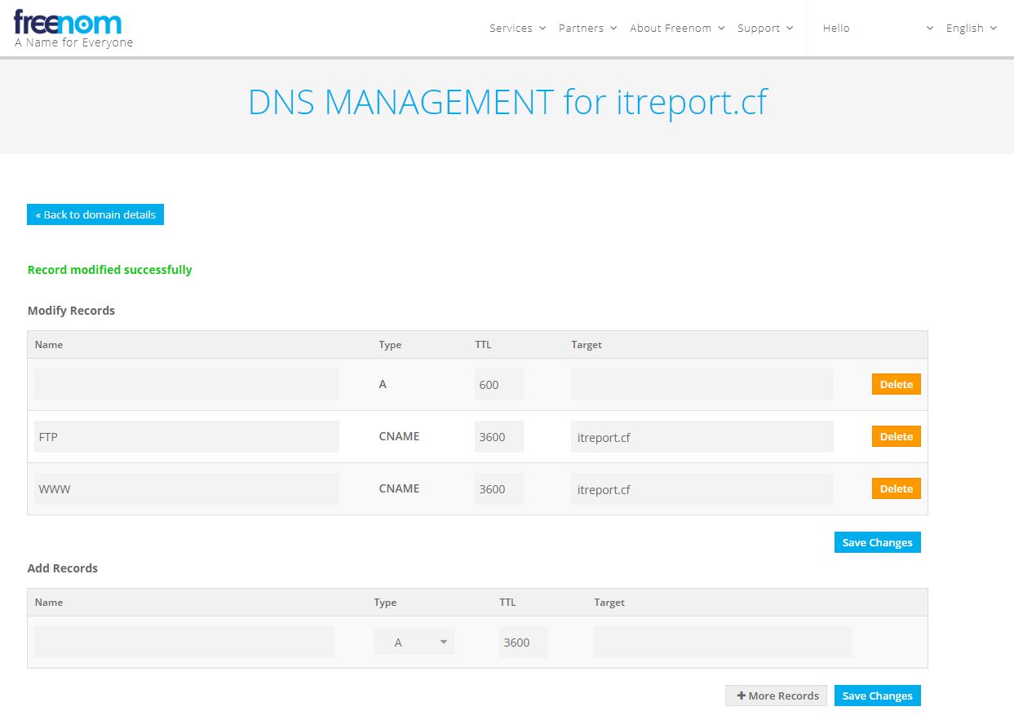This screenshot has height=720, width=1014.
Task: Expand the Hello account dropdown
Action: pos(877,28)
